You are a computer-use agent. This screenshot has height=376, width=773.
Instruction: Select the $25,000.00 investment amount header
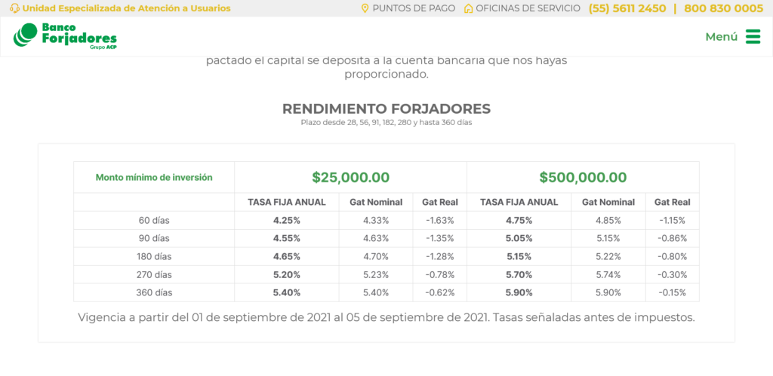tap(350, 177)
